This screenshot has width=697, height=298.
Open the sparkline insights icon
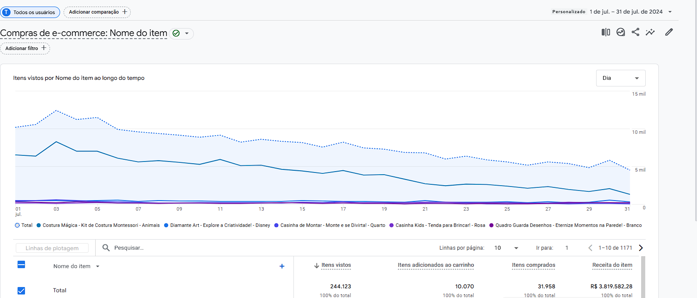click(x=650, y=32)
